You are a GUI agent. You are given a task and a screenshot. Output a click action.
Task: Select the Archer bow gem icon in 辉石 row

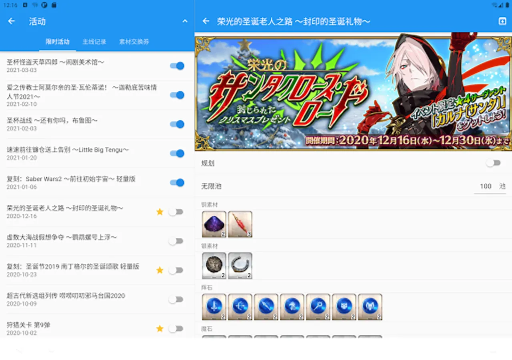click(240, 307)
